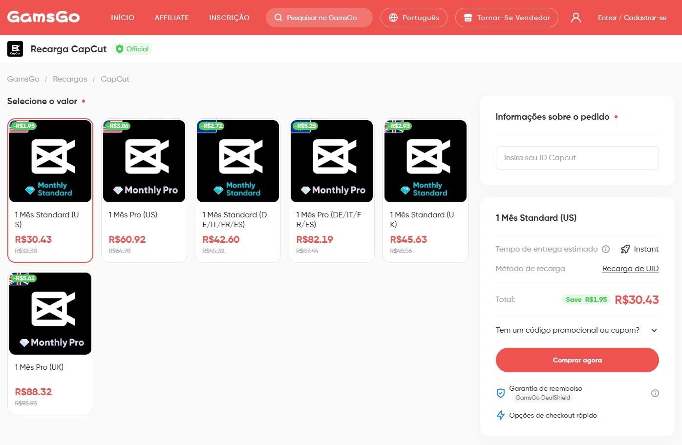The image size is (682, 445).
Task: Select the 1 Mês Standard (UK) thumbnail
Action: point(426,161)
